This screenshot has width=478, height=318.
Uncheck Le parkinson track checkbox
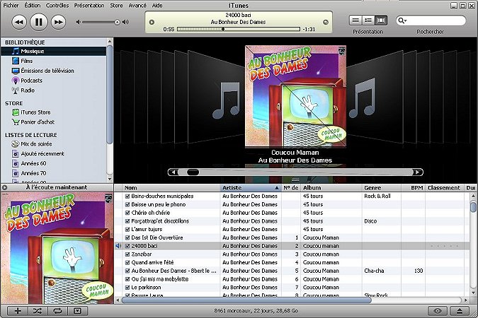127,288
